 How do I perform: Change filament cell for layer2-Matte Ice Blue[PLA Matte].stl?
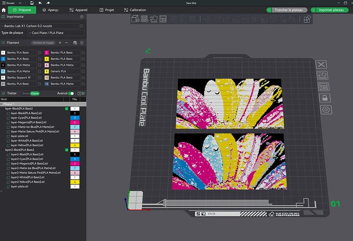(75, 168)
